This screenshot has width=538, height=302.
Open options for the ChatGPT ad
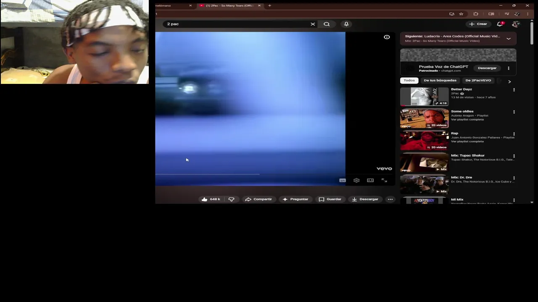(x=509, y=68)
